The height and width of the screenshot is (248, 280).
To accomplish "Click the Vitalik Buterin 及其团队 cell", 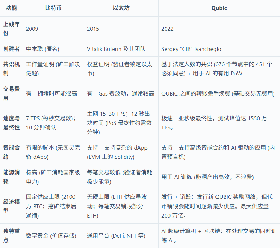I will tap(116, 49).
